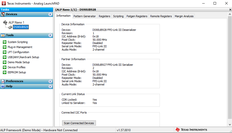The image size is (232, 133).
Task: Select the DS90UB928 device in the tree
Action: pos(21,27)
